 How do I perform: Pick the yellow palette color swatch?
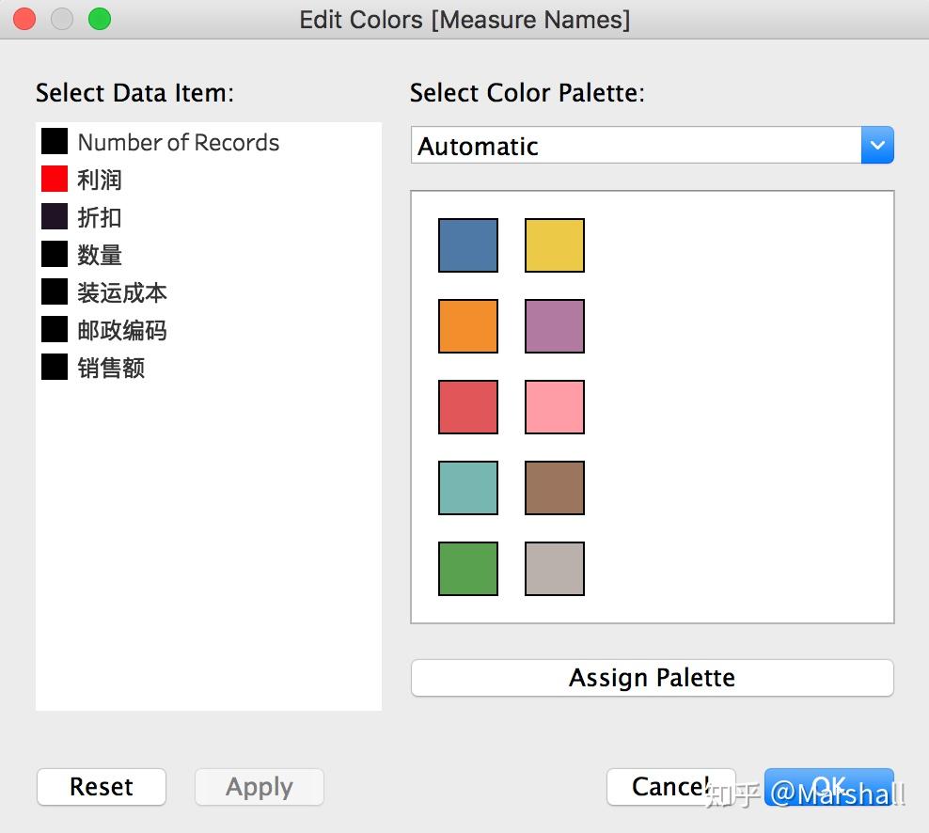pos(555,245)
